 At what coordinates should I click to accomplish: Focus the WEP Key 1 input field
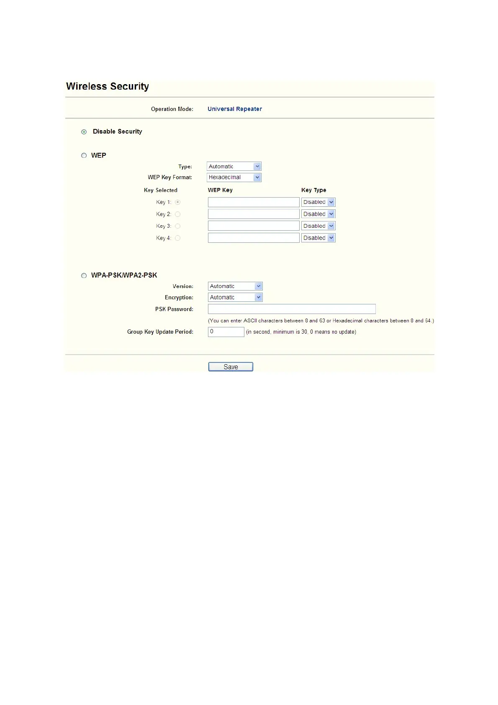pos(254,202)
